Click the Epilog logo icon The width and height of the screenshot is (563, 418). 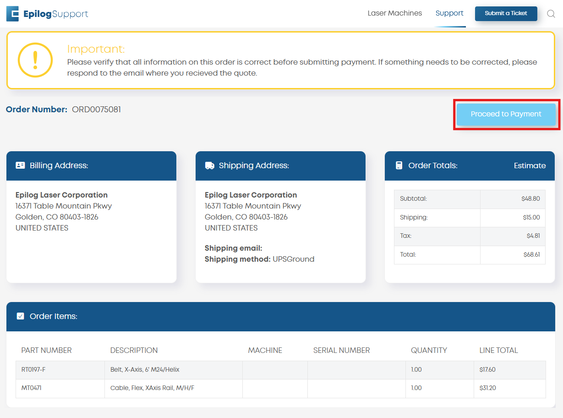(12, 13)
